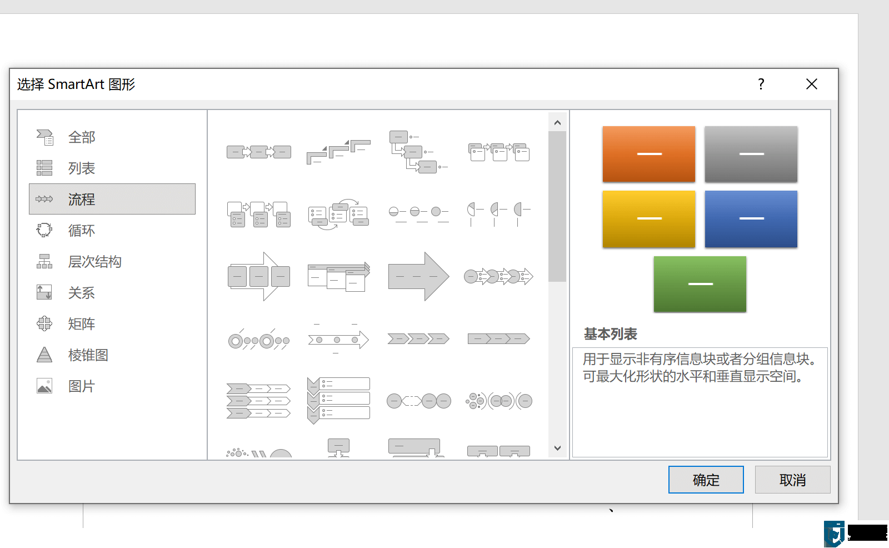This screenshot has width=889, height=548.
Task: Click the org chart icon next to 层次结构
Action: tap(44, 261)
